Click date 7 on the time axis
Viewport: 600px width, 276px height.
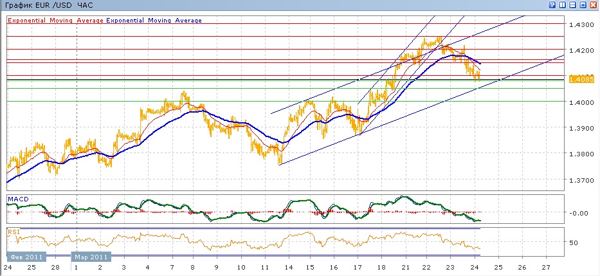coord(172,267)
